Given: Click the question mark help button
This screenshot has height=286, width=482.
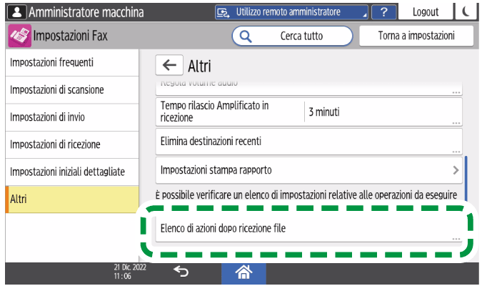Looking at the screenshot, I should [384, 12].
